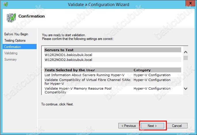The width and height of the screenshot is (197, 135).
Task: Select the W12R2NOD2.bakicubuk.local server entry
Action: tap(68, 60)
